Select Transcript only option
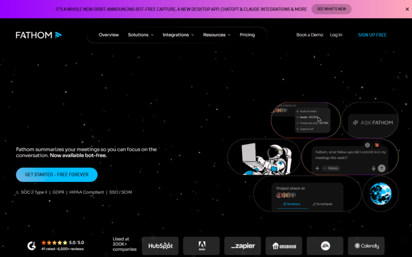412x257 pixels. coord(312,123)
